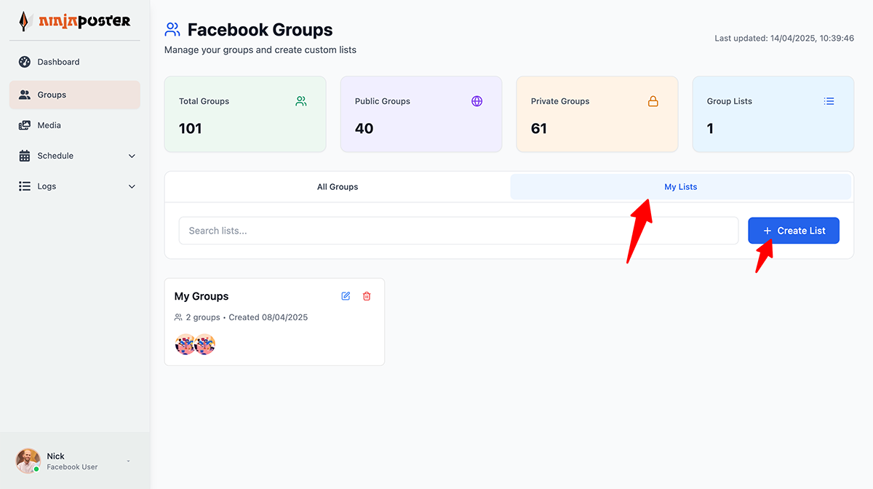
Task: Click the Private Groups stat card
Action: [597, 114]
